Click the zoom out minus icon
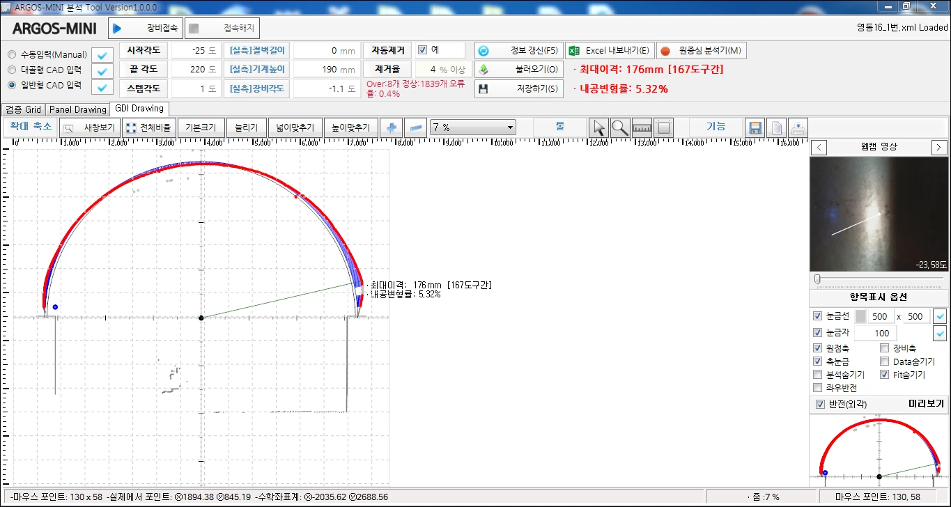Image resolution: width=951 pixels, height=507 pixels. pyautogui.click(x=415, y=127)
